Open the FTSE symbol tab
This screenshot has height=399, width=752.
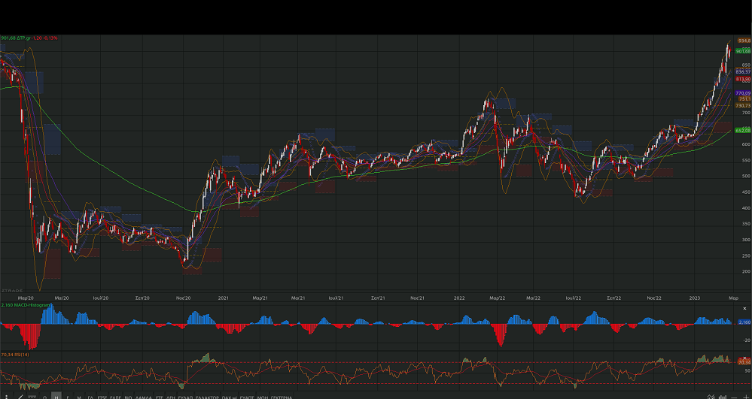point(102,397)
